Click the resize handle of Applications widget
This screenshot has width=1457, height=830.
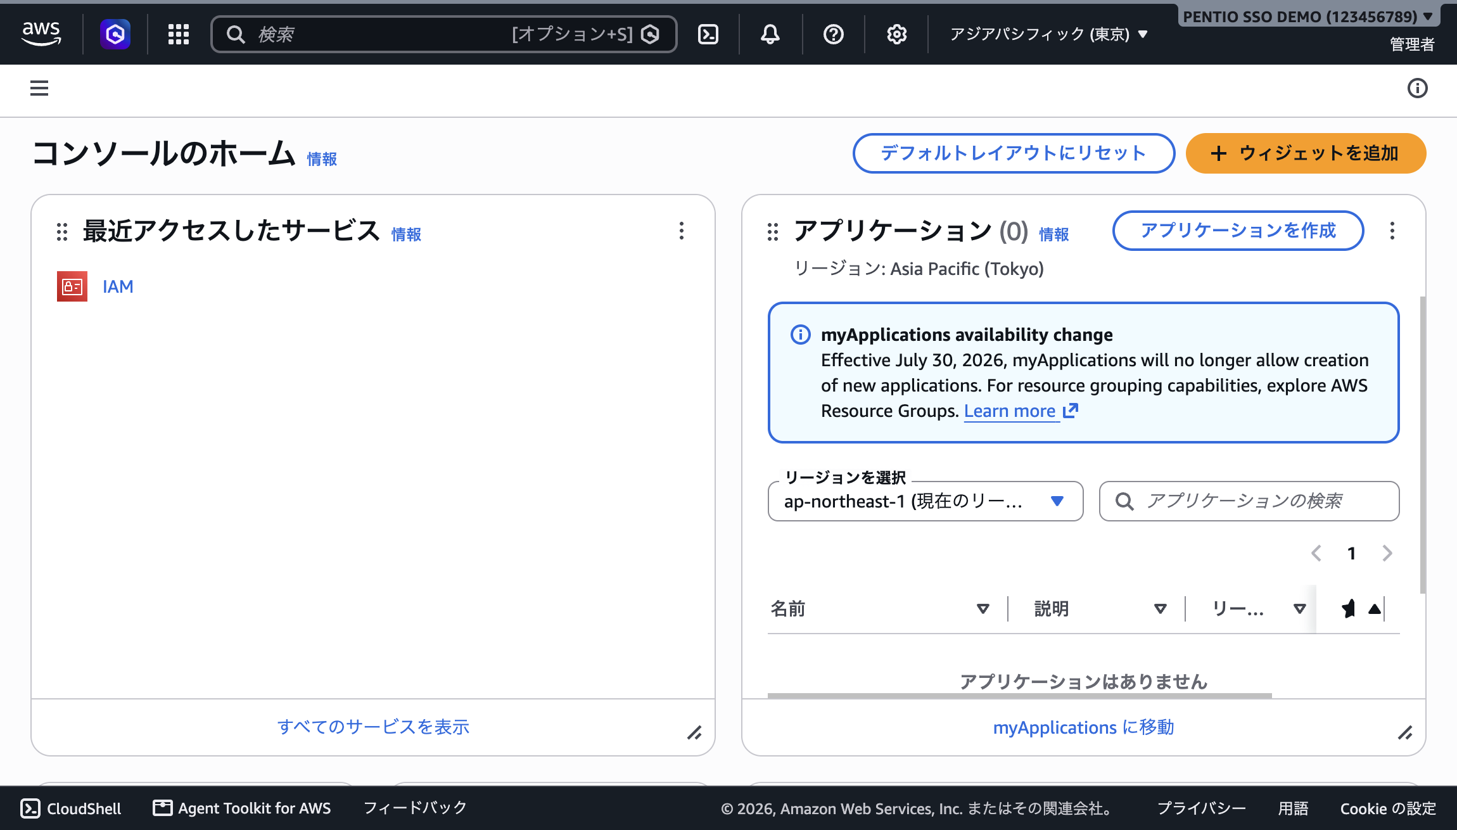pyautogui.click(x=1406, y=733)
